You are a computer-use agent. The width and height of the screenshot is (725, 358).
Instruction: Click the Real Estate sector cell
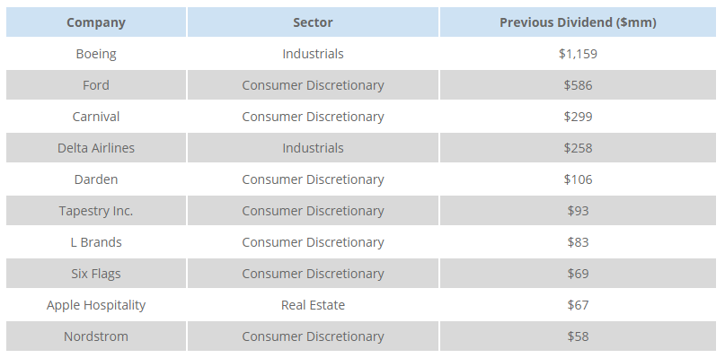pyautogui.click(x=313, y=305)
